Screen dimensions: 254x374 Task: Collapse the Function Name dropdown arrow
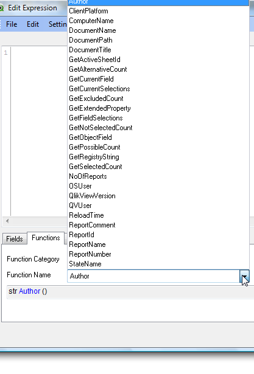coord(244,276)
